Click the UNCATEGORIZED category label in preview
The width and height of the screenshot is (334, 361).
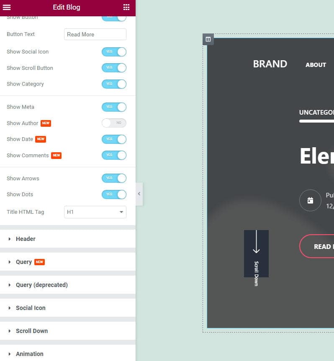point(316,113)
